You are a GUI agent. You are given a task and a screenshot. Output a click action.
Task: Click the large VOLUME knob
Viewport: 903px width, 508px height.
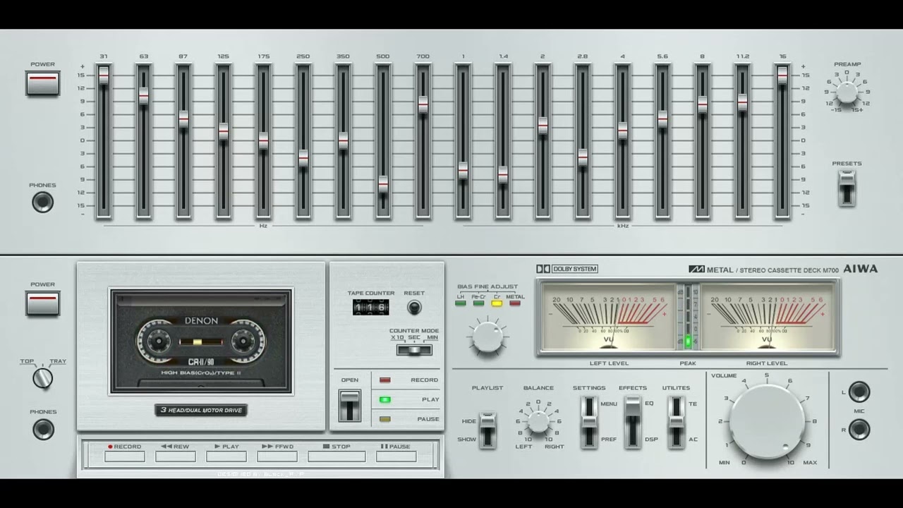point(766,422)
